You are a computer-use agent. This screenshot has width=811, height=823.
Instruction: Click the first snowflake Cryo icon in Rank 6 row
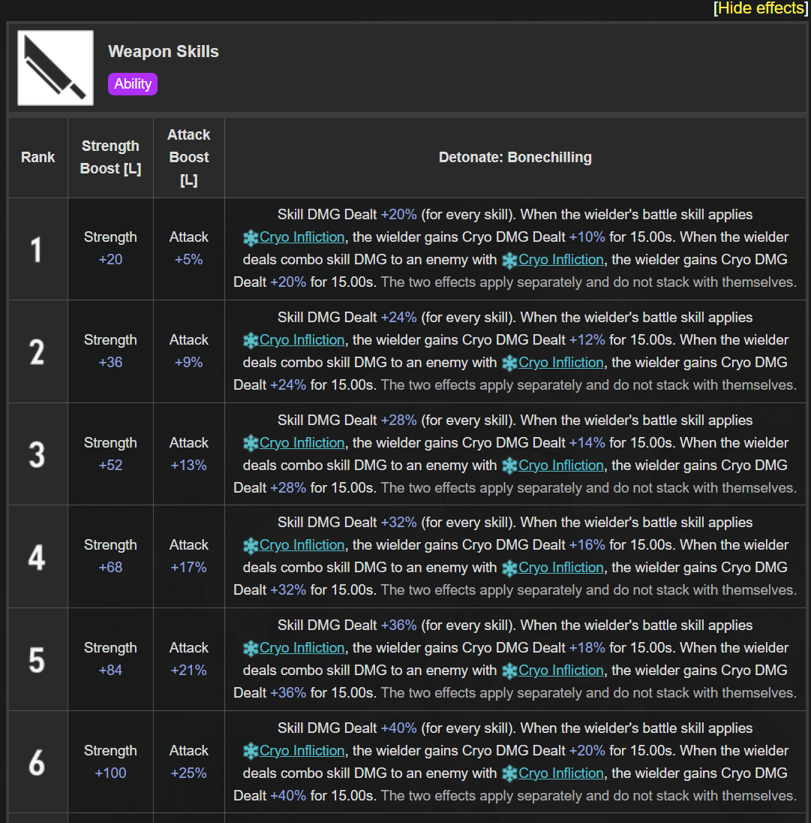(251, 752)
